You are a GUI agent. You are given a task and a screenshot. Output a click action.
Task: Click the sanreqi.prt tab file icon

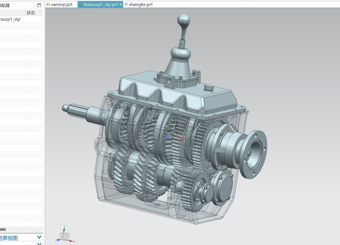click(48, 5)
